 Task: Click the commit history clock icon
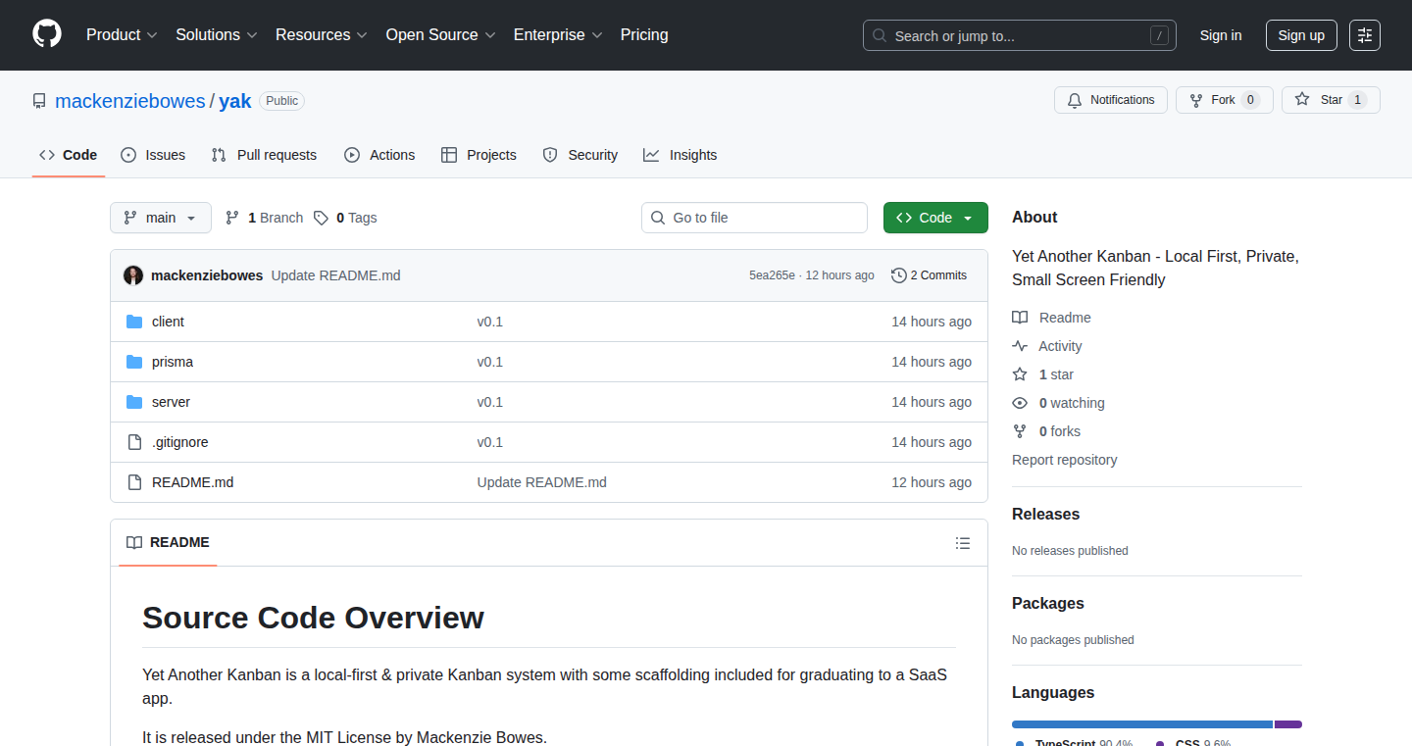click(x=898, y=275)
